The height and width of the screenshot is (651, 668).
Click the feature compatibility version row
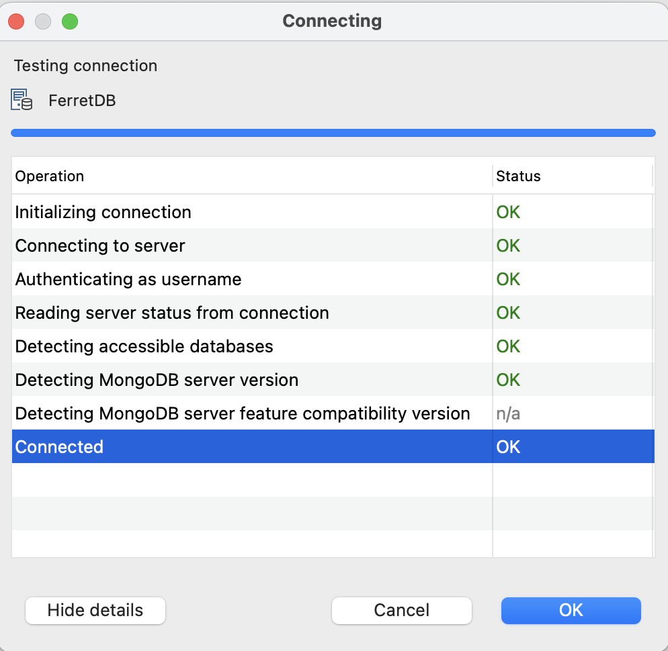(x=241, y=413)
